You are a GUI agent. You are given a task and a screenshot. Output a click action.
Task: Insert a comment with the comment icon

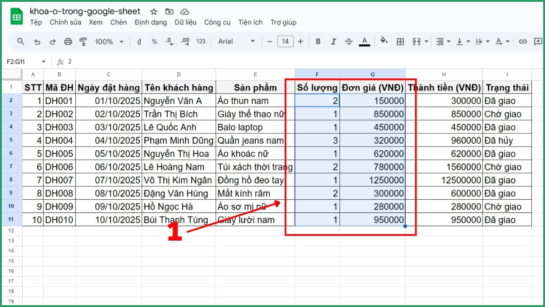(x=538, y=41)
